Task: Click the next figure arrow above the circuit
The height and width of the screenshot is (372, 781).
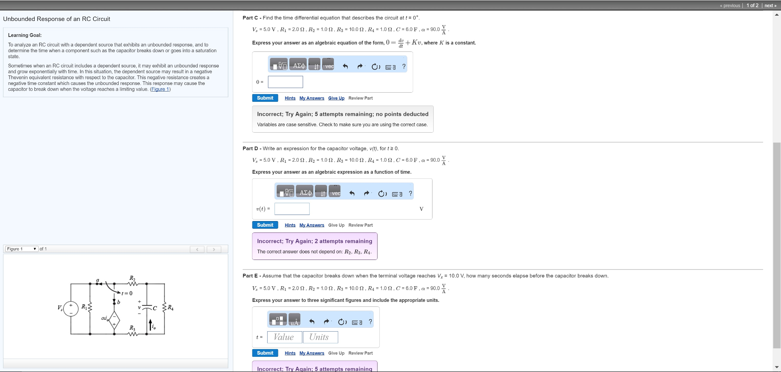Action: click(x=214, y=249)
